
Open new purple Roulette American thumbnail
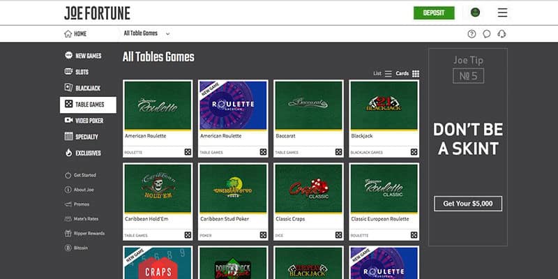(233, 105)
